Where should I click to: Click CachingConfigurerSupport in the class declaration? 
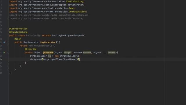67,36
